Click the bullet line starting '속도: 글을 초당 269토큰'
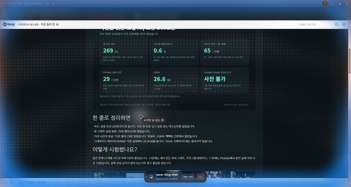This screenshot has width=351, height=187. [x=144, y=126]
